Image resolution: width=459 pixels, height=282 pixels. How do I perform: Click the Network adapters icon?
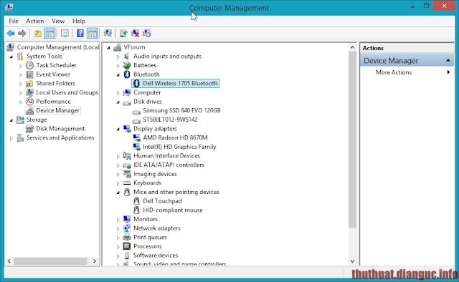pyautogui.click(x=127, y=228)
